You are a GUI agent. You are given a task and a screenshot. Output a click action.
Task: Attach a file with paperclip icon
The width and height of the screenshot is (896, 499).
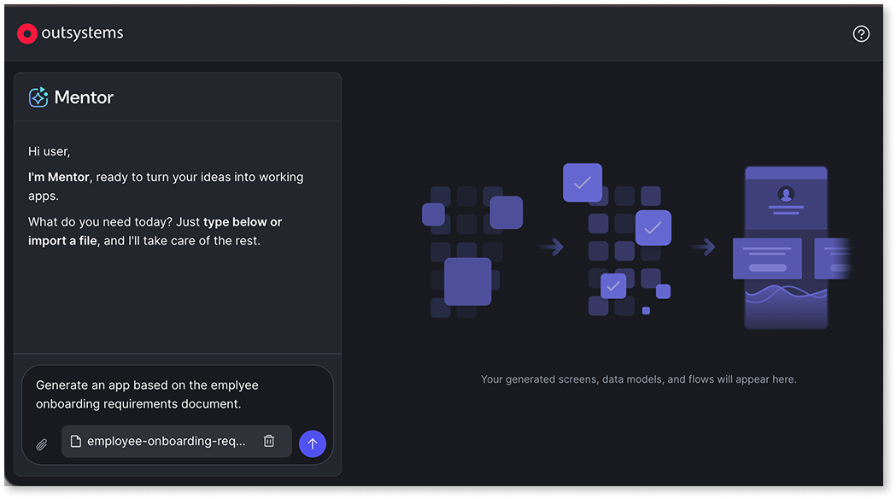[42, 444]
